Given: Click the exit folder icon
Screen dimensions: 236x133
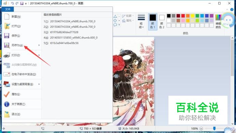Looking at the screenshot, I should 7,114.
